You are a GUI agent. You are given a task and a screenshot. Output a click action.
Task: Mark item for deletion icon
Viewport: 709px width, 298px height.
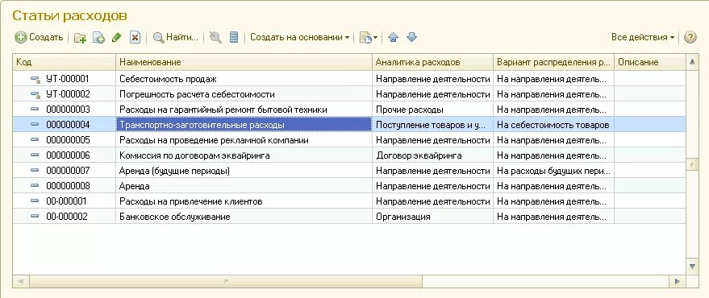pyautogui.click(x=135, y=38)
